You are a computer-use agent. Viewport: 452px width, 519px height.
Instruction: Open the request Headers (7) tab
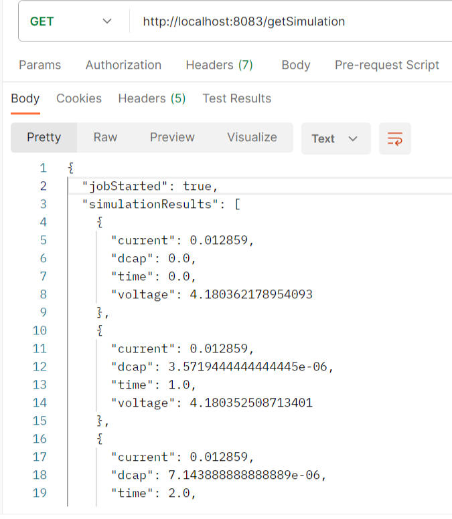pos(219,65)
